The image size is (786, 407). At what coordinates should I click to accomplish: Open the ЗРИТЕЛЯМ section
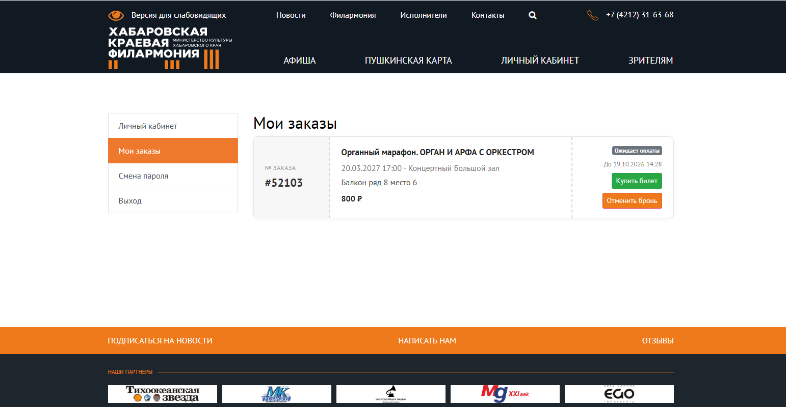point(651,61)
